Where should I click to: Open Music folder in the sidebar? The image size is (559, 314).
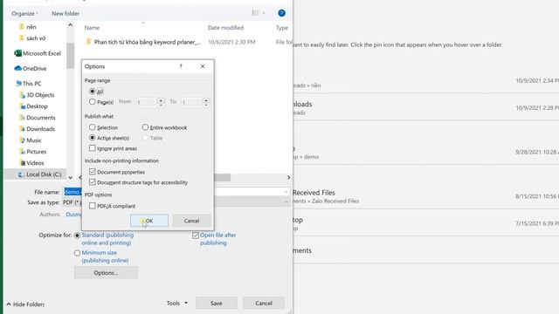click(31, 140)
